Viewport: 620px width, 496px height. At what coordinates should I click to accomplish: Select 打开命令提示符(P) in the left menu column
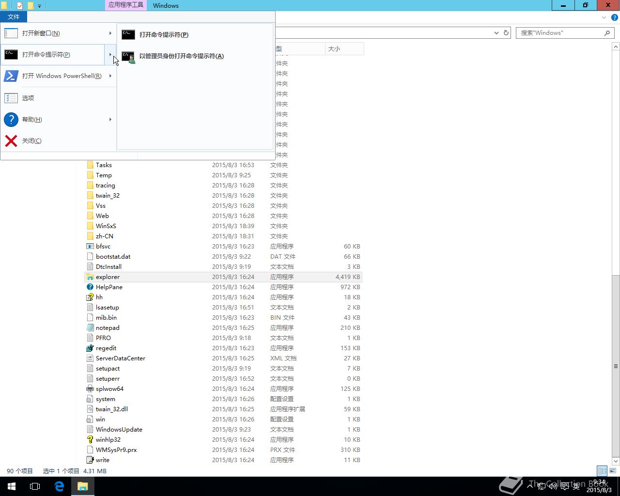coord(53,55)
